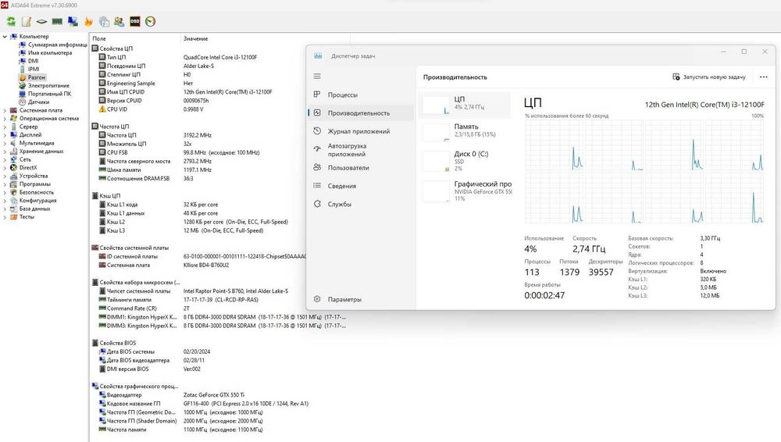Click the Run new task icon
Image resolution: width=781 pixels, height=442 pixels.
(676, 77)
